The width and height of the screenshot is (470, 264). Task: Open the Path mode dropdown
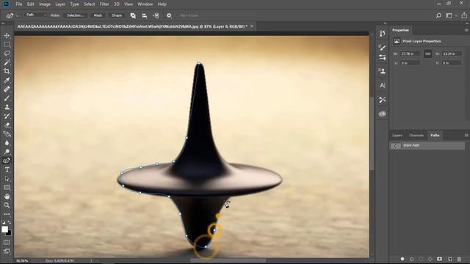(x=36, y=15)
